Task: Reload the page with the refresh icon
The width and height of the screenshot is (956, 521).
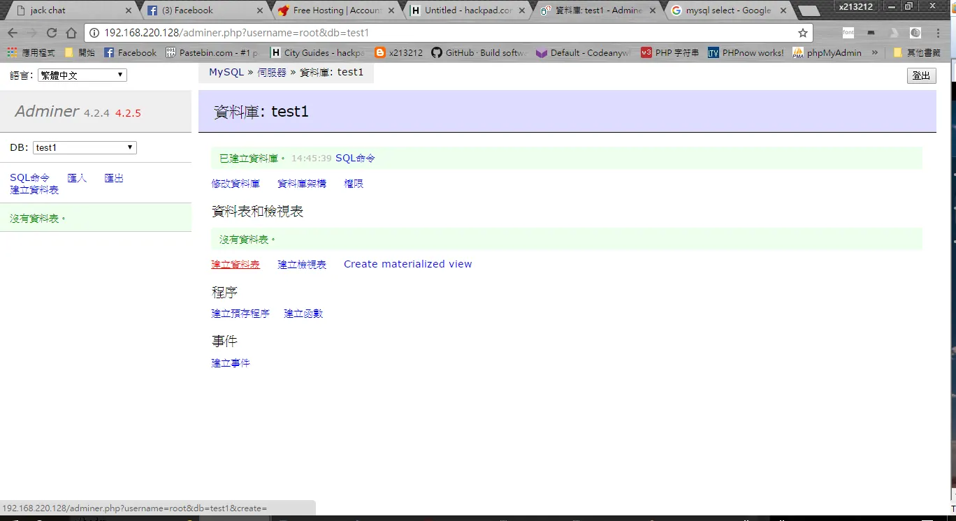Action: point(52,33)
